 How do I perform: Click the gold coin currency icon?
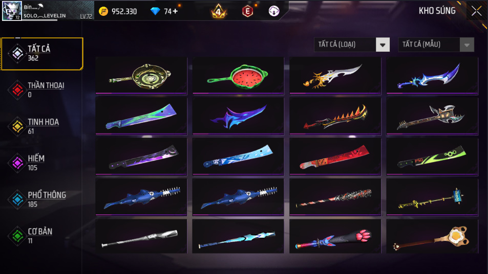[x=103, y=11]
